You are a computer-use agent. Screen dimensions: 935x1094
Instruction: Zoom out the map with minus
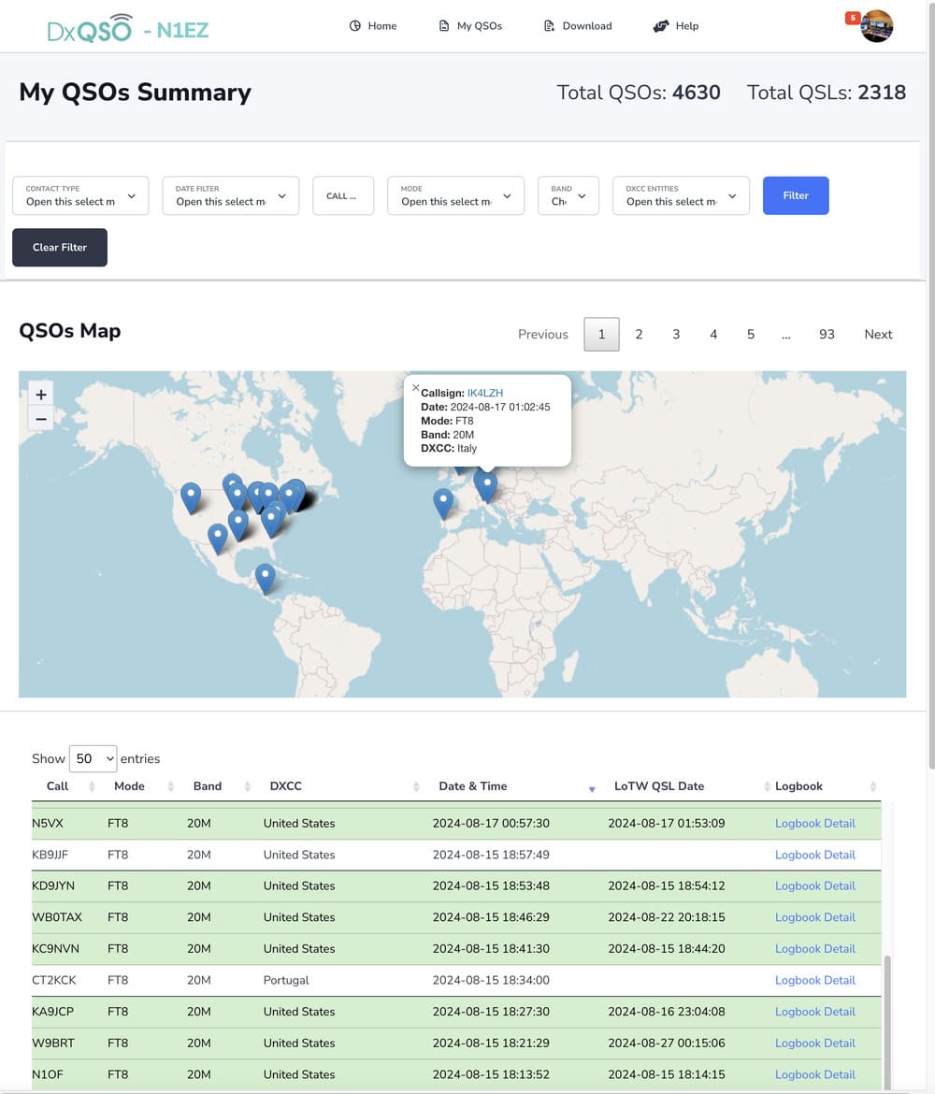(41, 419)
